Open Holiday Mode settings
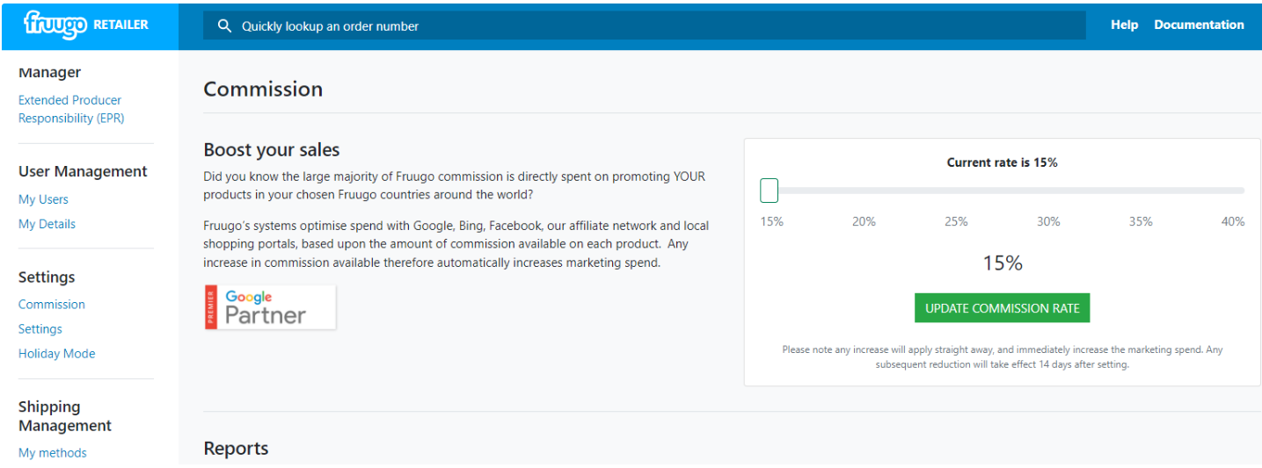This screenshot has height=468, width=1262. (x=57, y=354)
